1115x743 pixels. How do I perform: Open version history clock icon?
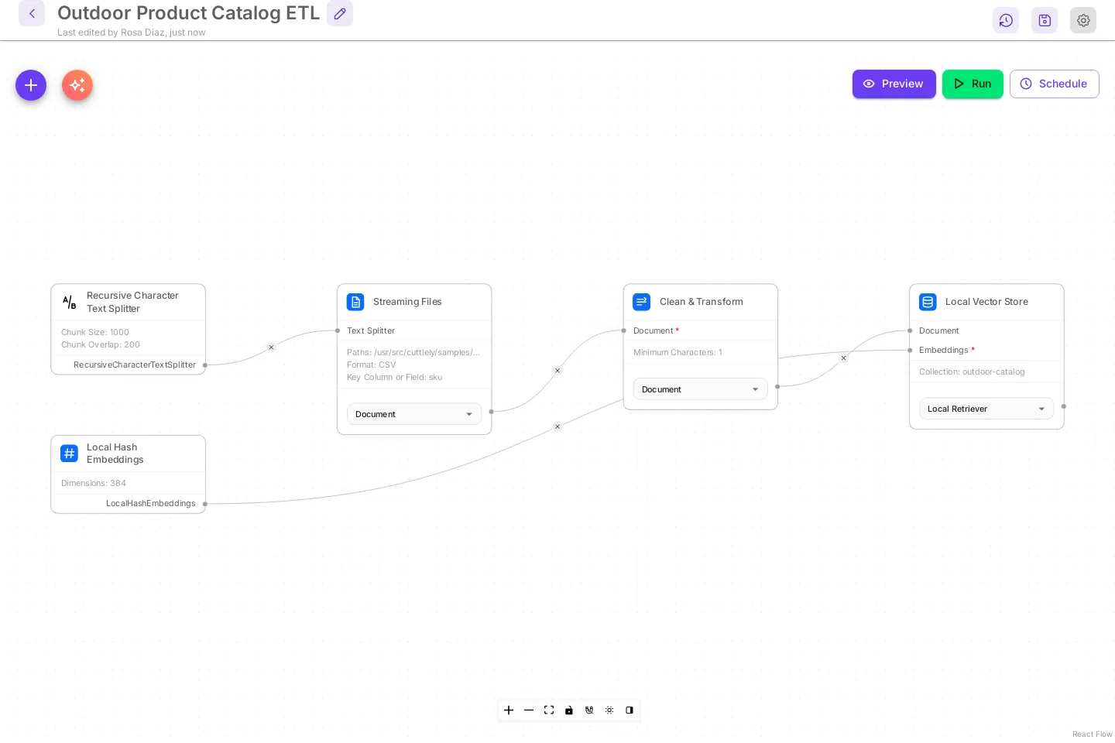coord(1006,20)
